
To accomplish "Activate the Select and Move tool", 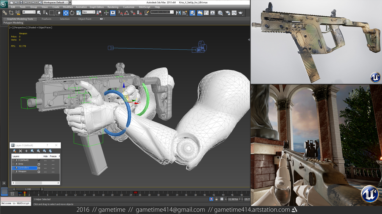I will (66, 12).
